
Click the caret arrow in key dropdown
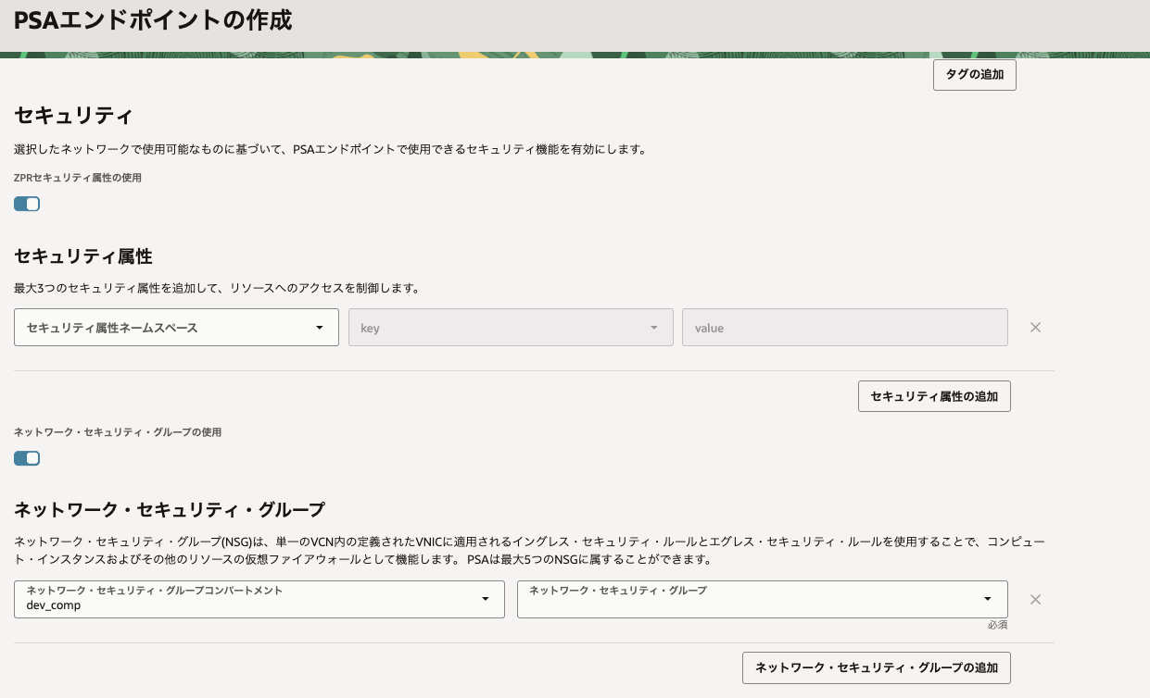654,328
